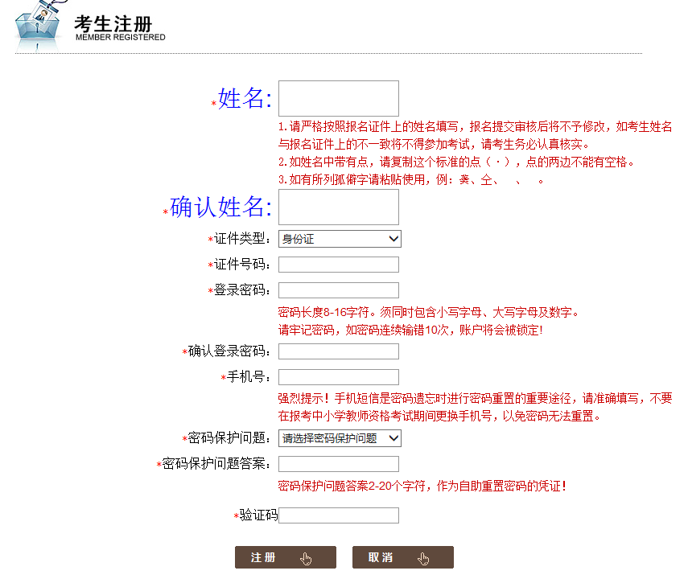Screen dimensions: 688x583
Task: Focus the 确认登录密码 field
Action: pyautogui.click(x=338, y=351)
